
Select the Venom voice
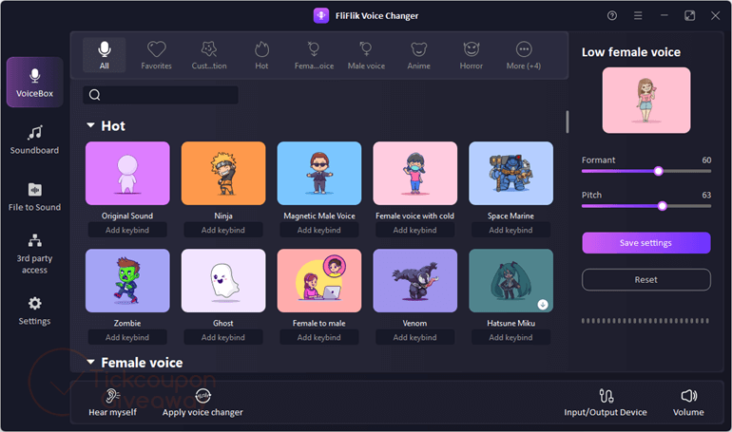415,280
